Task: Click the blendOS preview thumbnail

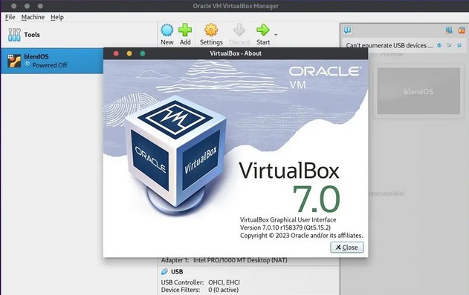Action: pyautogui.click(x=418, y=91)
